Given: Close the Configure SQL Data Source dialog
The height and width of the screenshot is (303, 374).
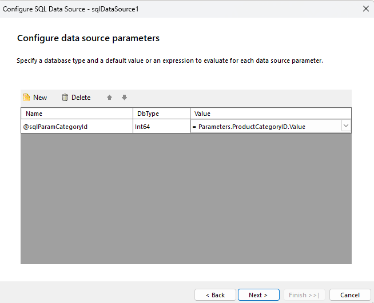Looking at the screenshot, I should coord(365,9).
